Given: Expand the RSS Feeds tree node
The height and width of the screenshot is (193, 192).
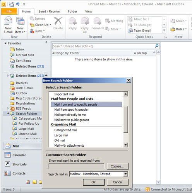Looking at the screenshot, I should 8,108.
